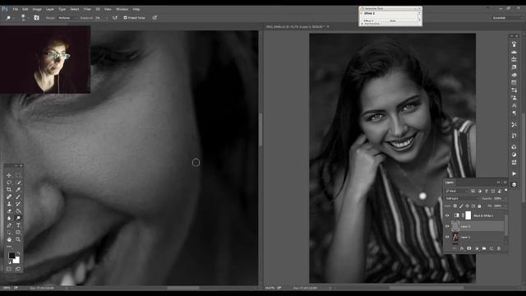Viewport: 526px width, 296px height.
Task: Swap foreground and background colors
Action: [x=18, y=253]
